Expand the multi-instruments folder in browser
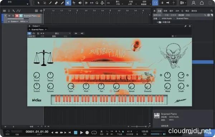 (157, 22)
